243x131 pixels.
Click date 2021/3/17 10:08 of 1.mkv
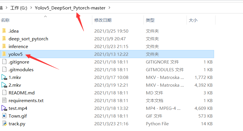pyautogui.click(x=111, y=78)
